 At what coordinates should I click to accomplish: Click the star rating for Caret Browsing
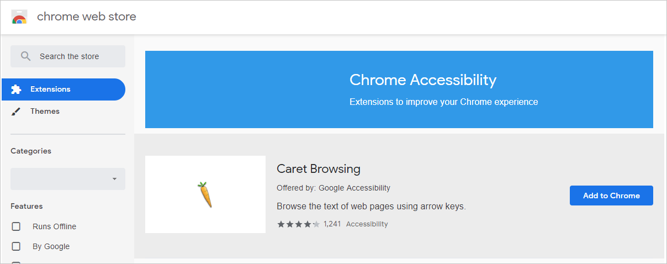coord(298,224)
